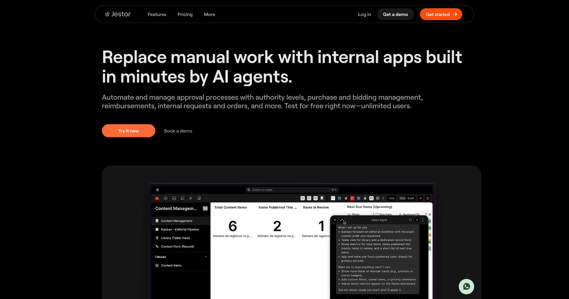Close the Jestor Agent panel

coord(335,220)
